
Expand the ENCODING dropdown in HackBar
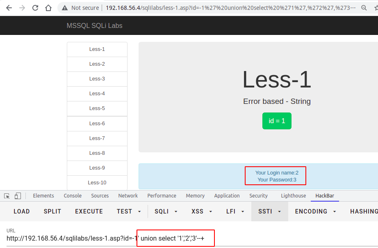[316, 211]
